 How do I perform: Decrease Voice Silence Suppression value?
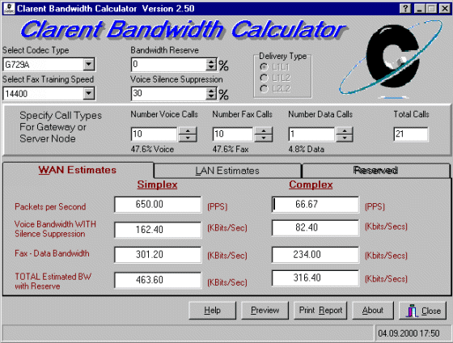[x=211, y=97]
